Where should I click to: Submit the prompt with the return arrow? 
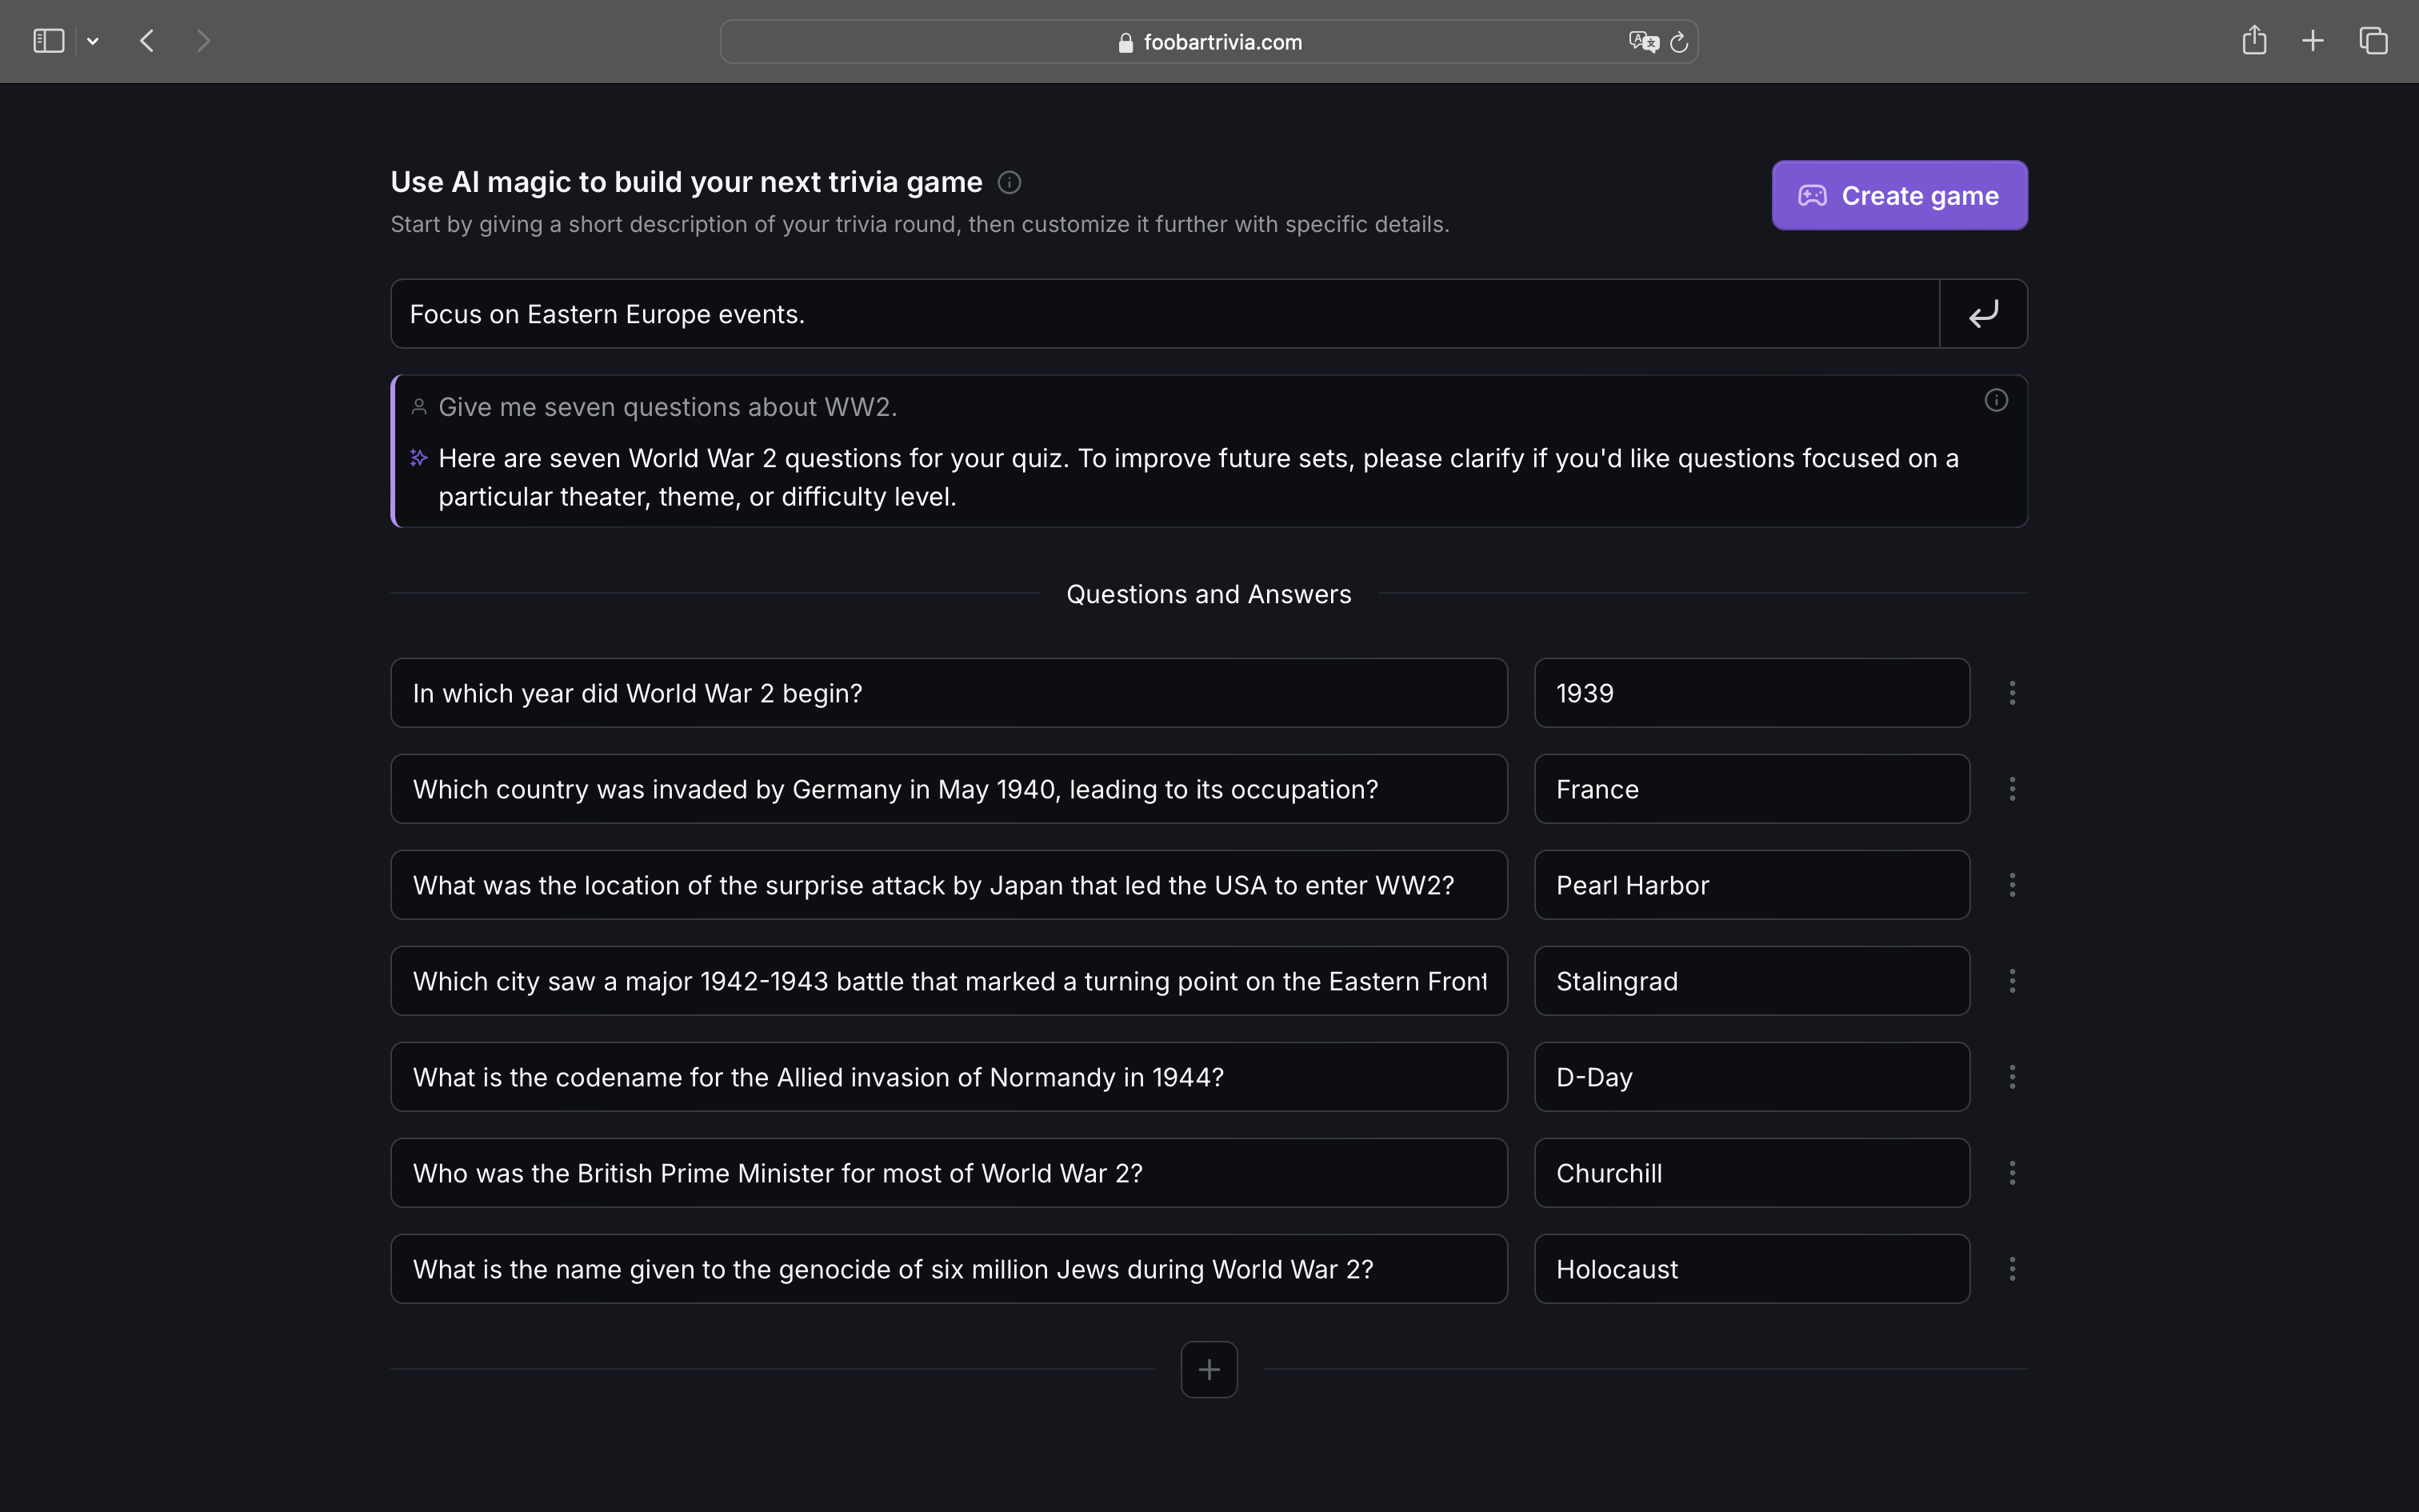(1982, 313)
